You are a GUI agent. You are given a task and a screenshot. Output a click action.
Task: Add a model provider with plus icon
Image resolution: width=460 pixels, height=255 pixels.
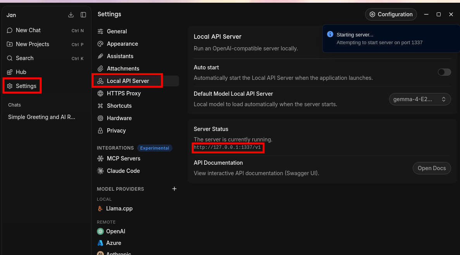174,189
